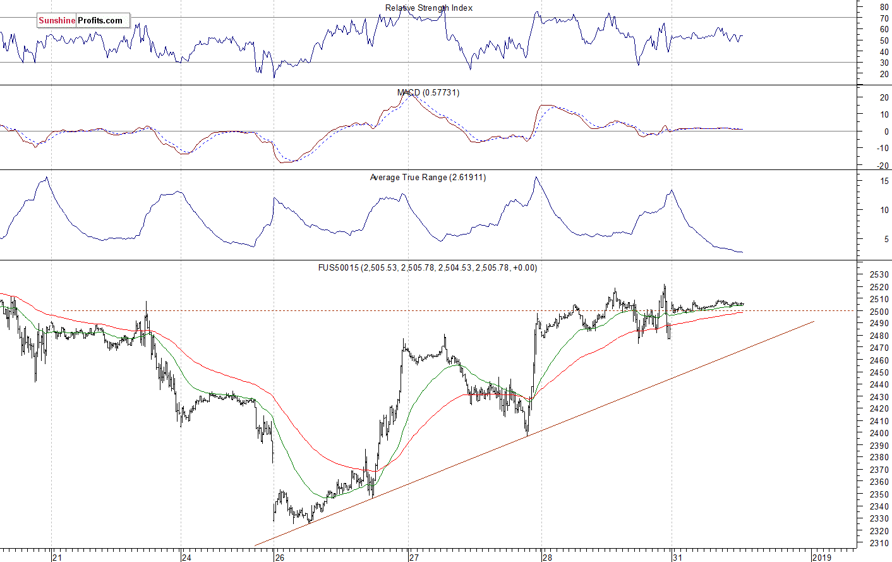Viewport: 892px width, 562px height.
Task: Click price level 2500 on price axis
Action: point(879,312)
